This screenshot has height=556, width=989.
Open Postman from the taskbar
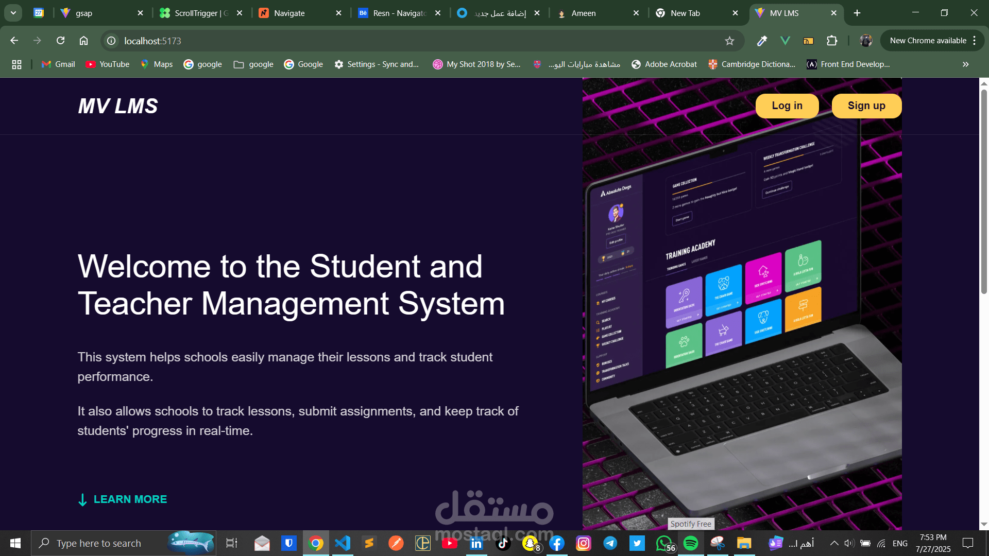396,543
